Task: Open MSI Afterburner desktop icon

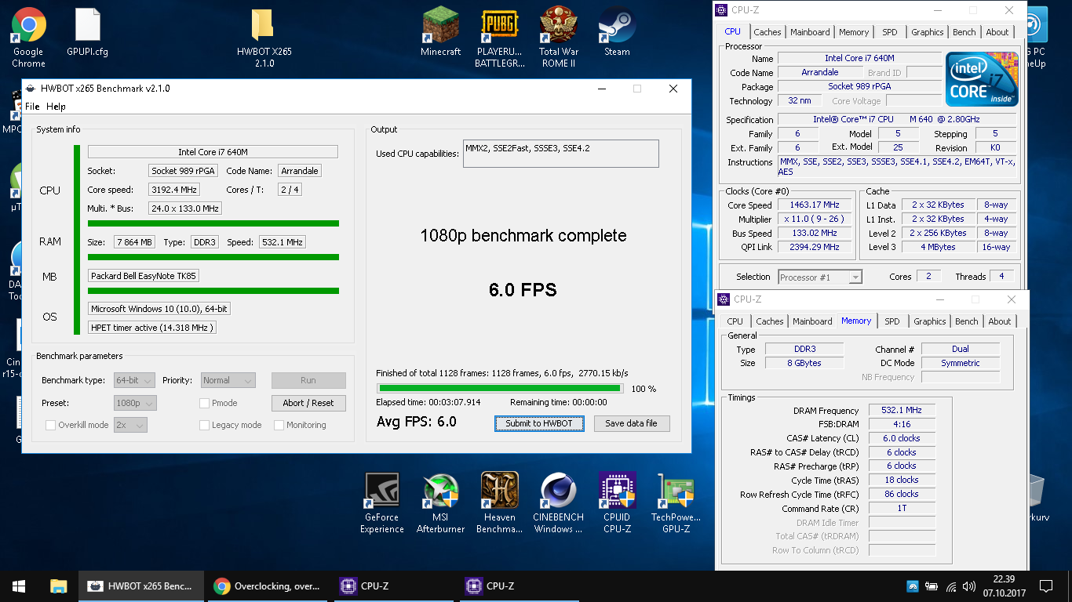Action: coord(440,503)
